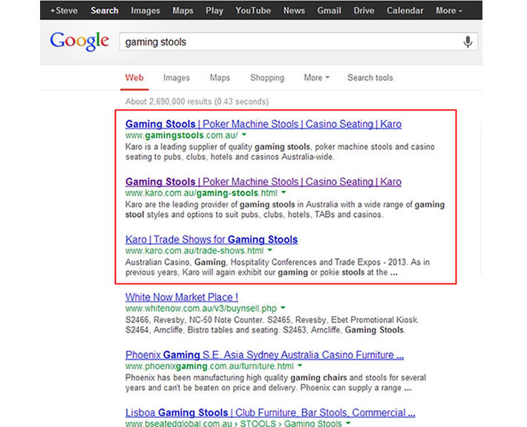Expand arrow next to whitenow.com.au URL
Screen dimensions: 527x427
pos(283,308)
